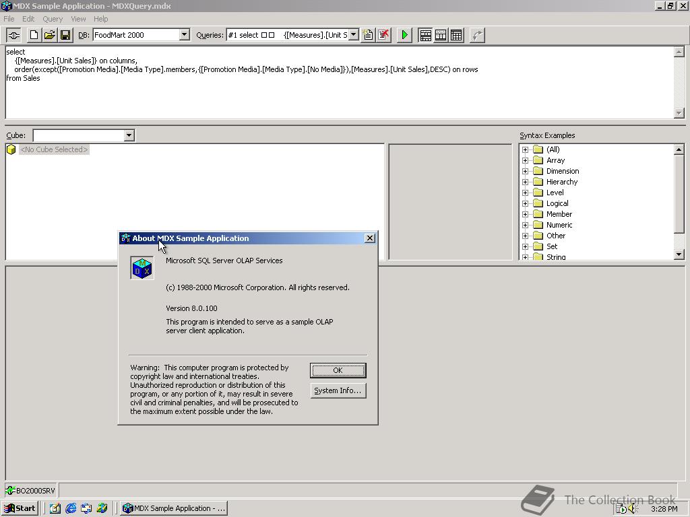
Task: Click the New Query icon beside Queries
Action: tap(368, 35)
